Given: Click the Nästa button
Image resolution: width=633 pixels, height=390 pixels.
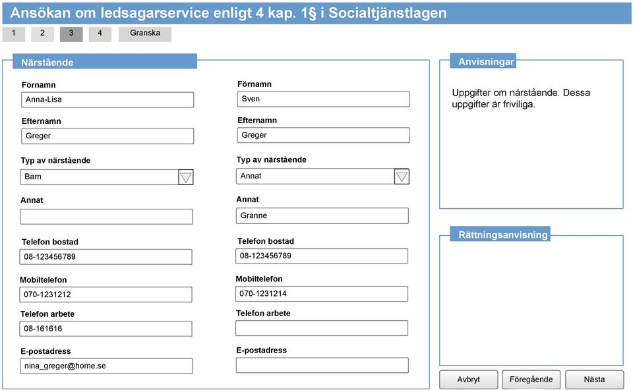Looking at the screenshot, I should coord(594,379).
